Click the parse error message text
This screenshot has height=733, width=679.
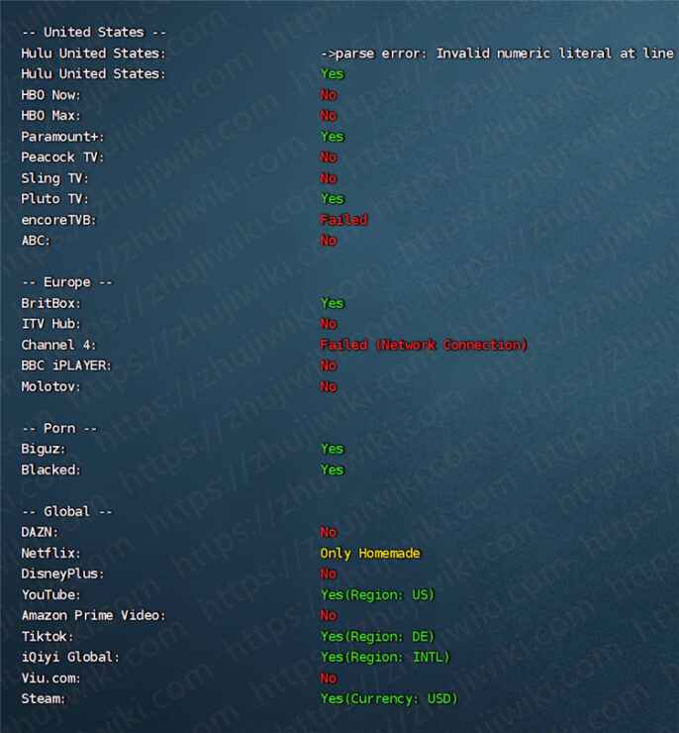pos(497,53)
